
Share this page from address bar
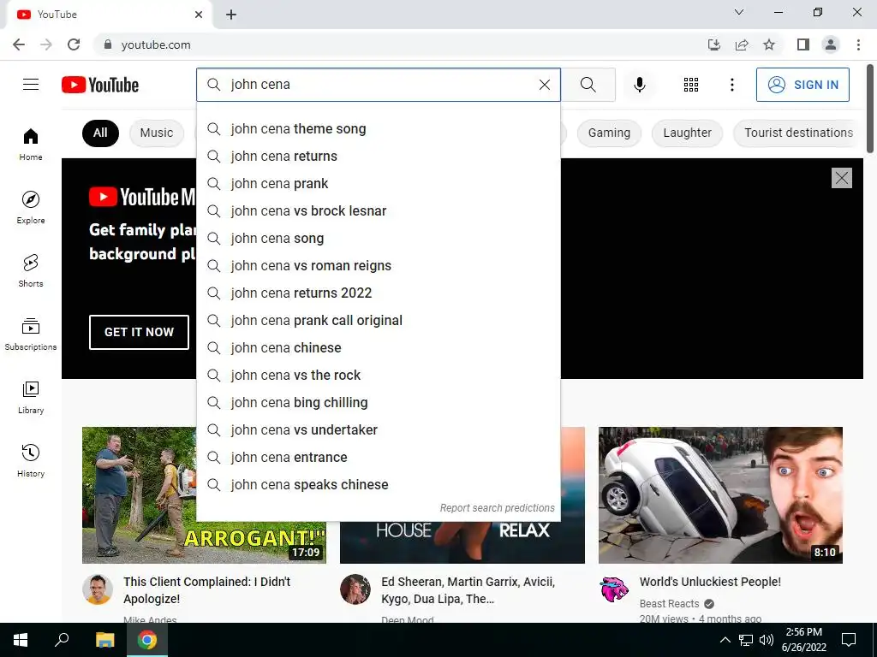pos(742,44)
